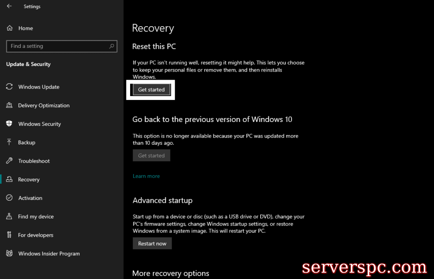
Task: Focus the Find a setting search field
Action: click(57, 46)
